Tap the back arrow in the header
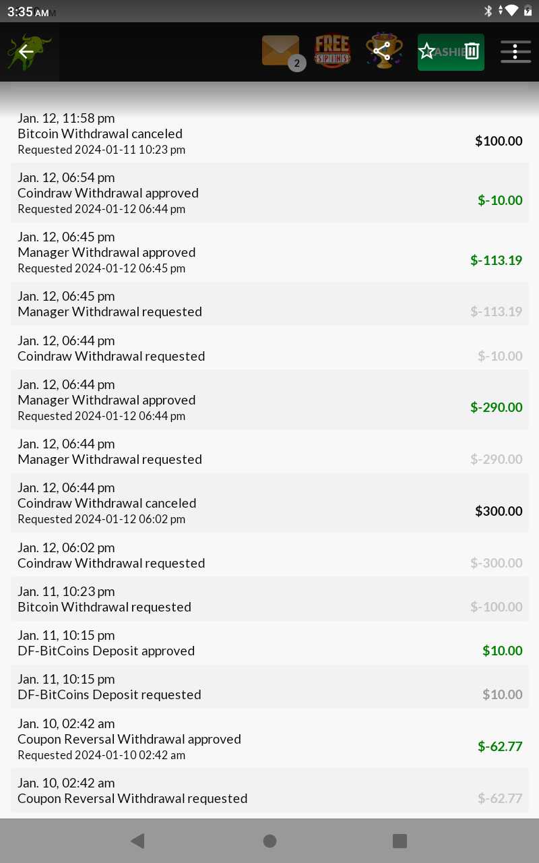 26,52
